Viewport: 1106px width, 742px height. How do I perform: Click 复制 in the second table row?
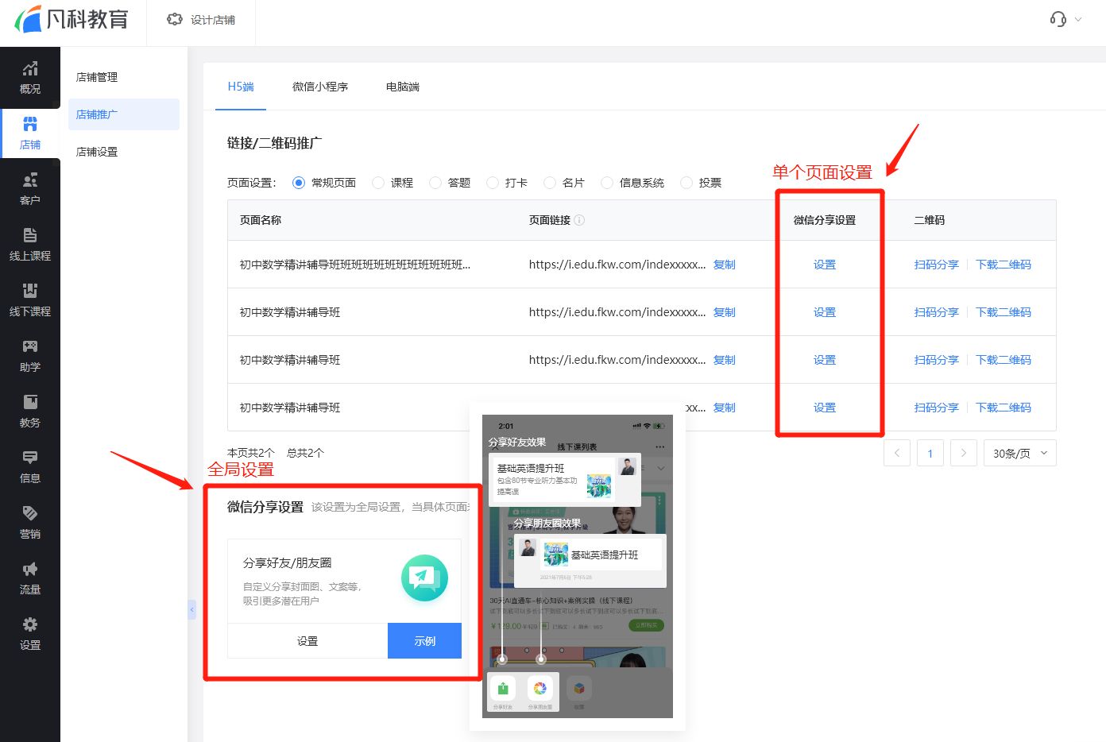725,312
